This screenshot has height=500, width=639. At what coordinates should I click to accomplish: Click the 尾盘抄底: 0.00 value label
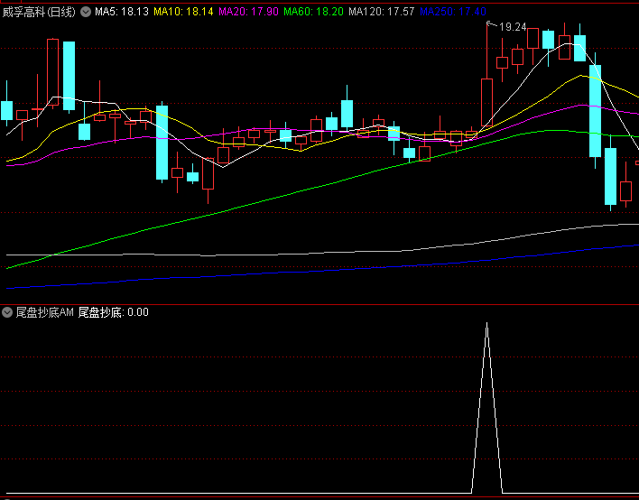tap(114, 312)
